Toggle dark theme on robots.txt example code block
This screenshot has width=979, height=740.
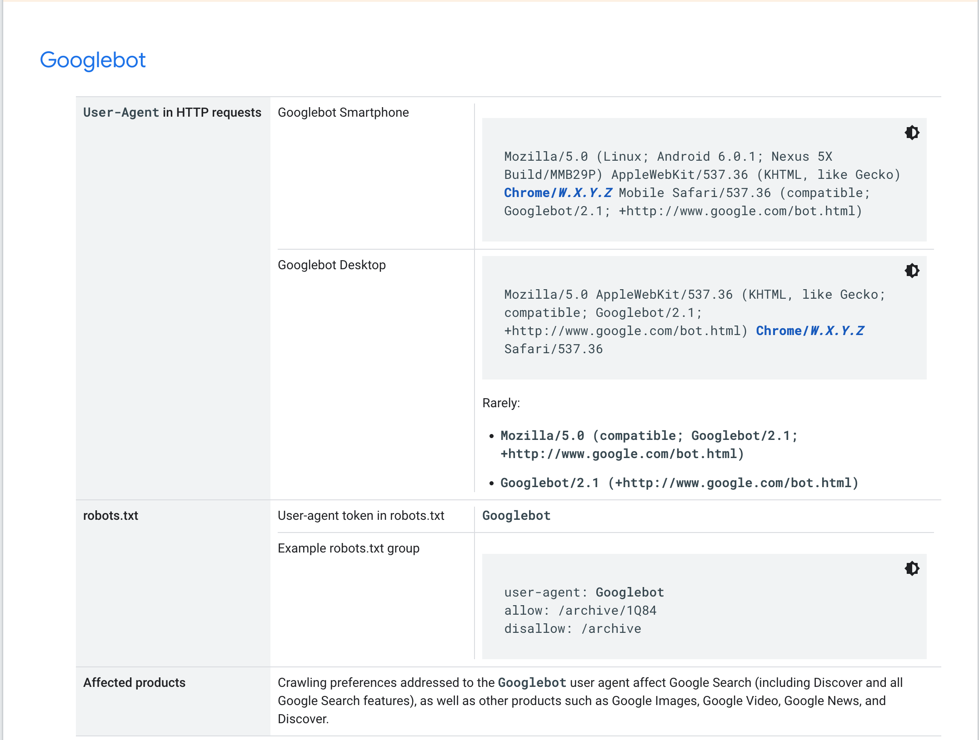point(912,568)
